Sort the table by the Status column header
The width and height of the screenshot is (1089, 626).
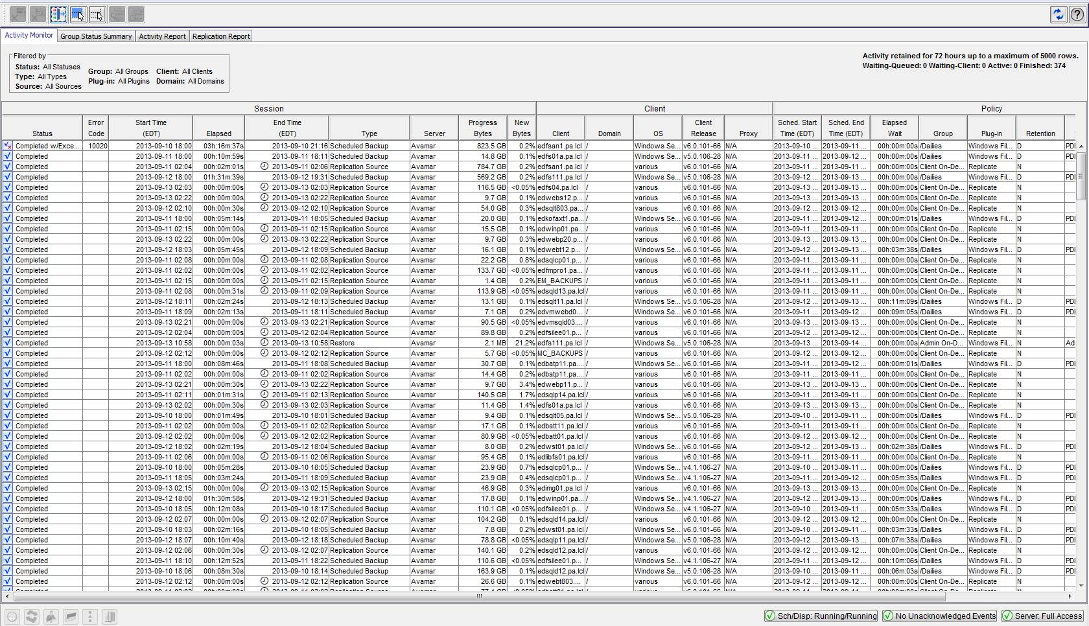(x=42, y=133)
